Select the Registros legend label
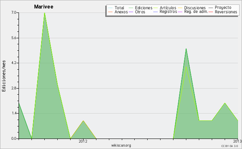242x149 pixels. click(x=168, y=12)
